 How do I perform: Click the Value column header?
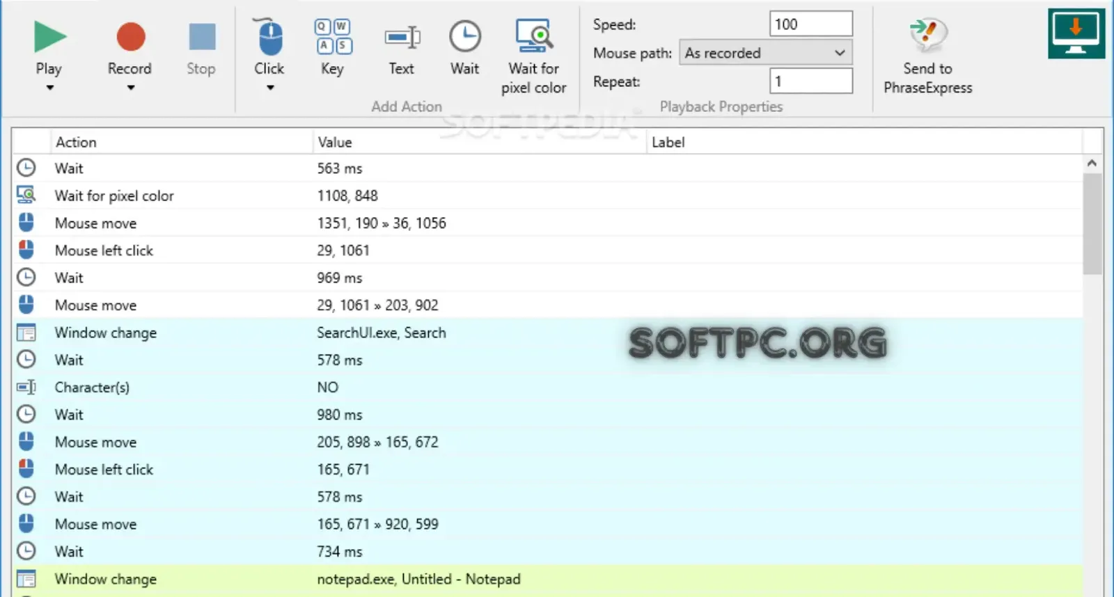pyautogui.click(x=480, y=142)
